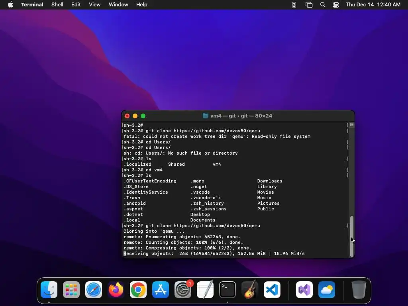Launch GarageBand from the Dock

[250, 290]
